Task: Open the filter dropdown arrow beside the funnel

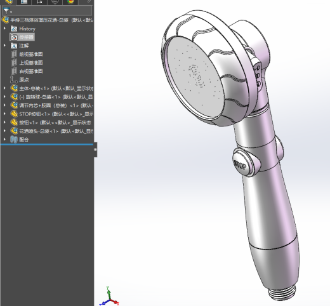Action: point(11,12)
